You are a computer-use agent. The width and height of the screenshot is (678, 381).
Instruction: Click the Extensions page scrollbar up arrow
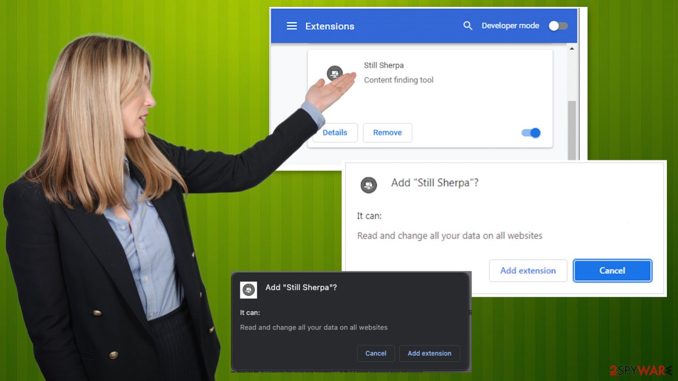[571, 49]
